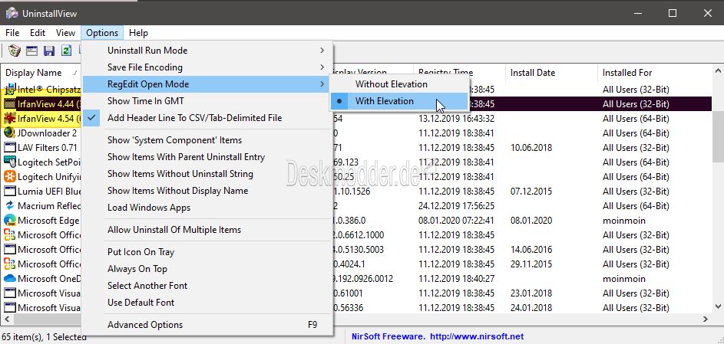Click registry time '13.12.2019 16:43:32'
The width and height of the screenshot is (724, 344).
[x=456, y=118]
